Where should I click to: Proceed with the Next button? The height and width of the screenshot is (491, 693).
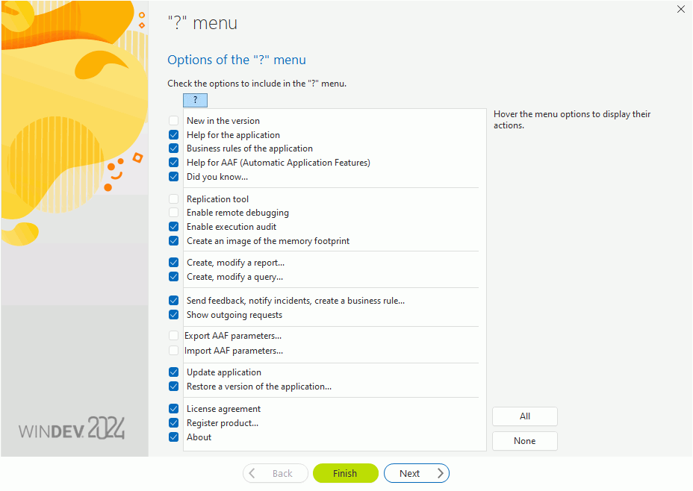417,473
